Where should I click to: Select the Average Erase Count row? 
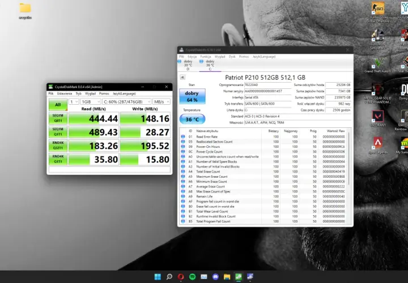click(x=263, y=187)
